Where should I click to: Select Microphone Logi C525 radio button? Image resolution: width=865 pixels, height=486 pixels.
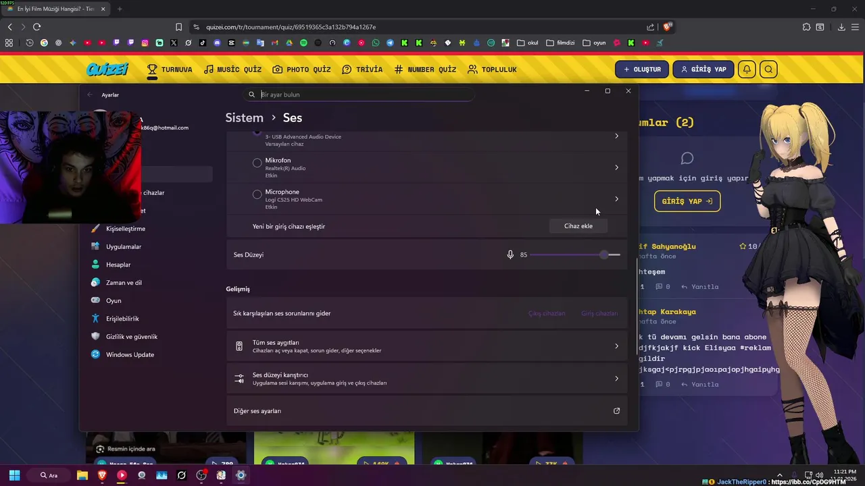(x=257, y=194)
